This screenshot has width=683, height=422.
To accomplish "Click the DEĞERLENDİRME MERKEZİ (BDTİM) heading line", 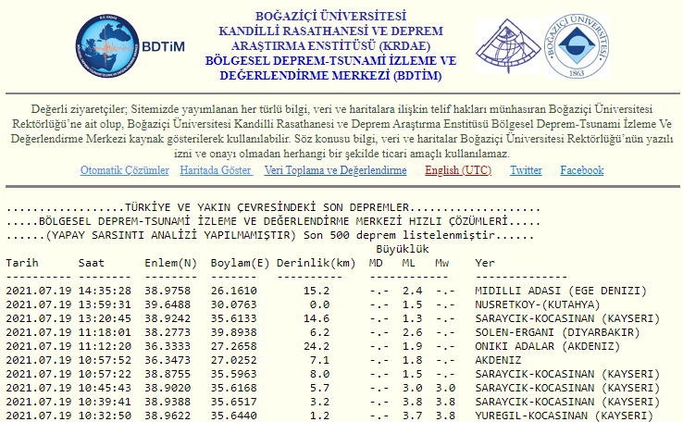I will click(330, 76).
